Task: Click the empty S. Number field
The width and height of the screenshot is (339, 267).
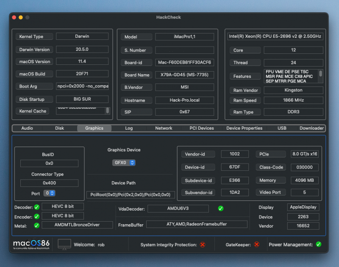Action: [184, 50]
